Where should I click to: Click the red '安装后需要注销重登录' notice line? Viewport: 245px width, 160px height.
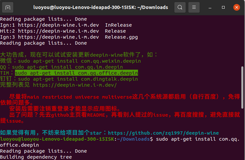[x=65, y=109]
